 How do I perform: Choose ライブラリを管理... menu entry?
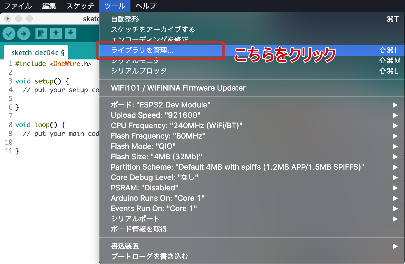coord(142,50)
